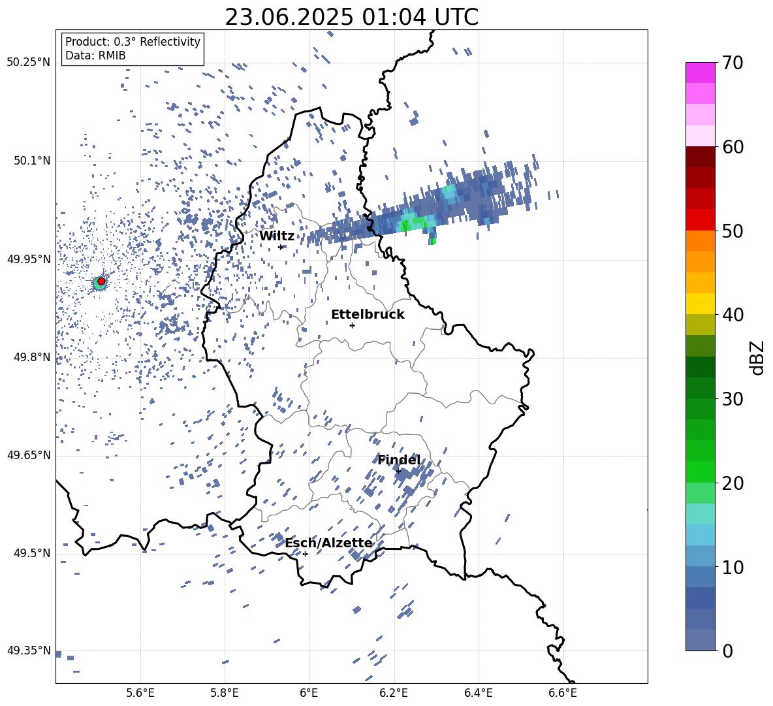Image resolution: width=773 pixels, height=706 pixels.
Task: Click the 30 label on colorbar
Action: (x=733, y=399)
